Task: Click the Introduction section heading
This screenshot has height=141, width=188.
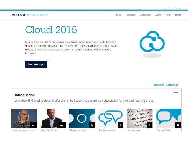Action: [25, 95]
